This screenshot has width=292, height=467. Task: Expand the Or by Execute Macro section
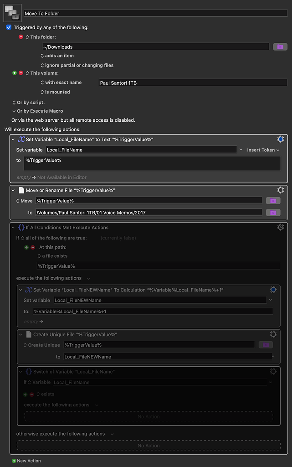(x=14, y=111)
